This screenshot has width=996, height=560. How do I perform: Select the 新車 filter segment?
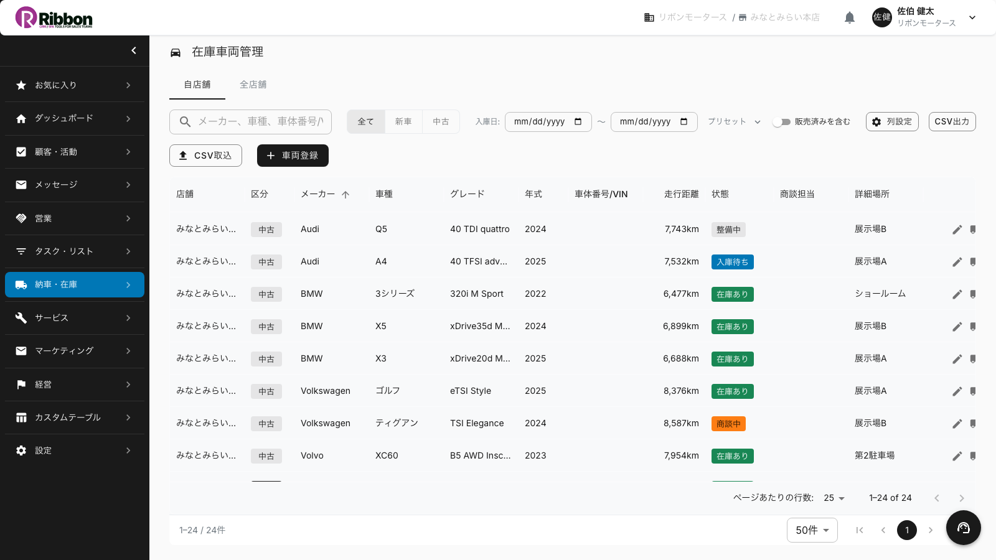coord(403,121)
